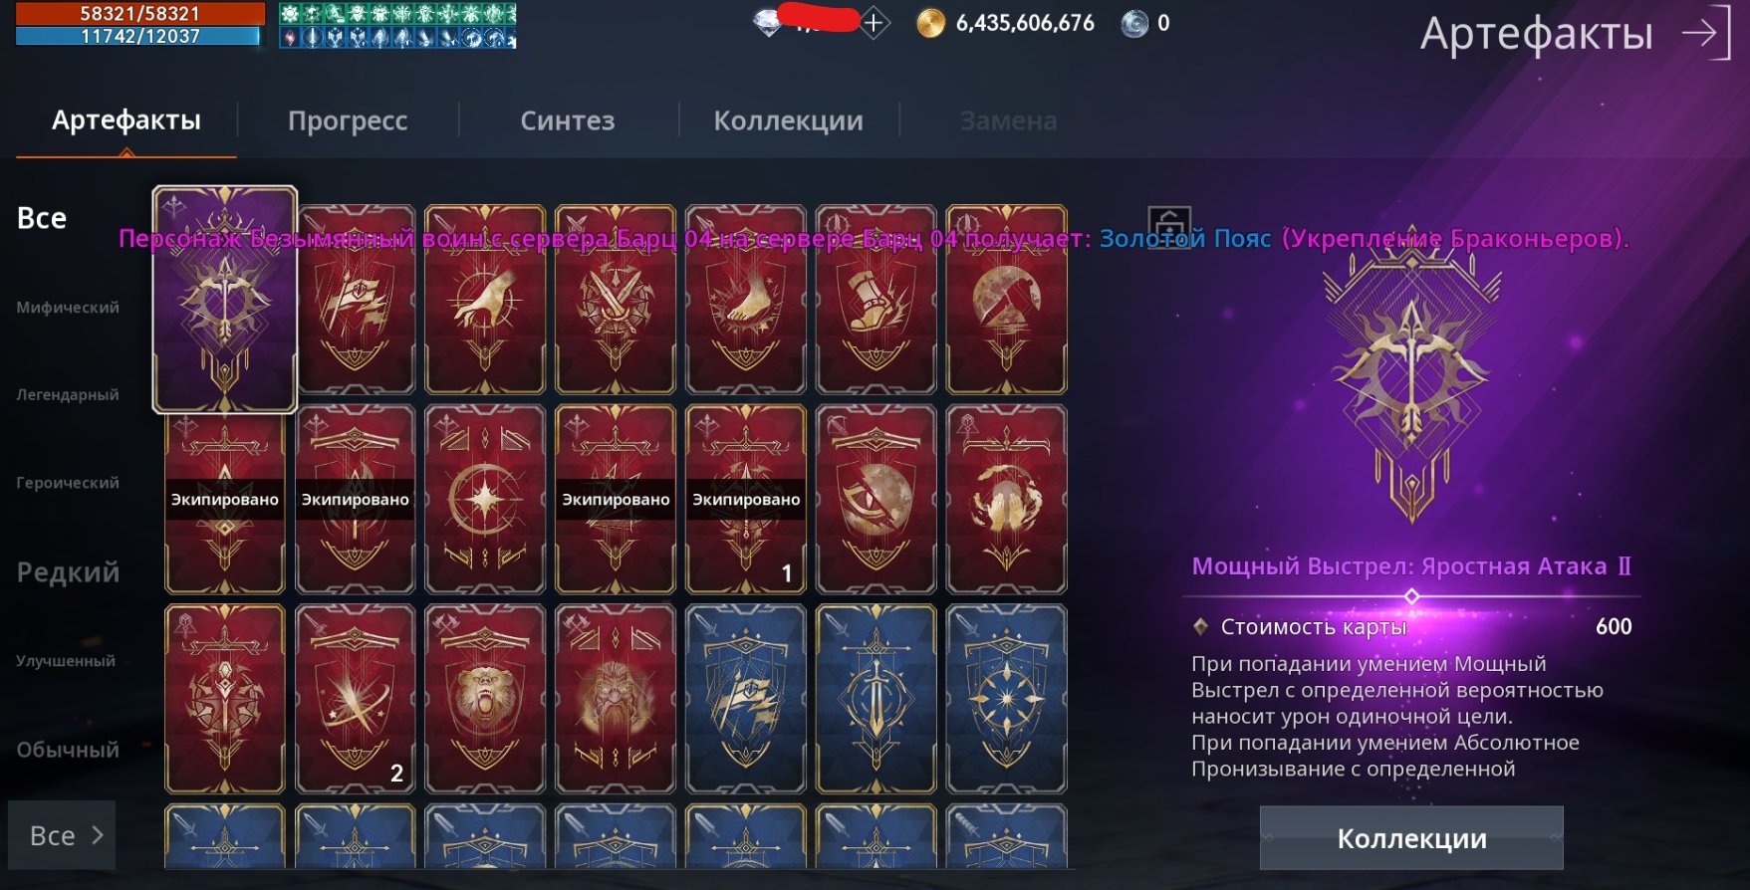The width and height of the screenshot is (1750, 890).
Task: Click the Коллекции button below description
Action: (x=1411, y=838)
